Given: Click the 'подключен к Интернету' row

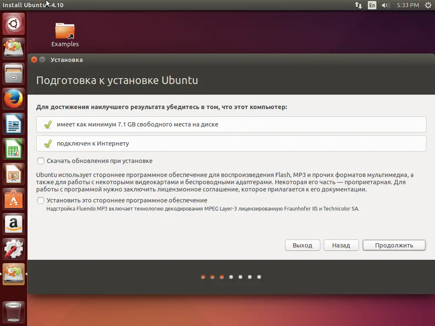Looking at the screenshot, I should [231, 143].
